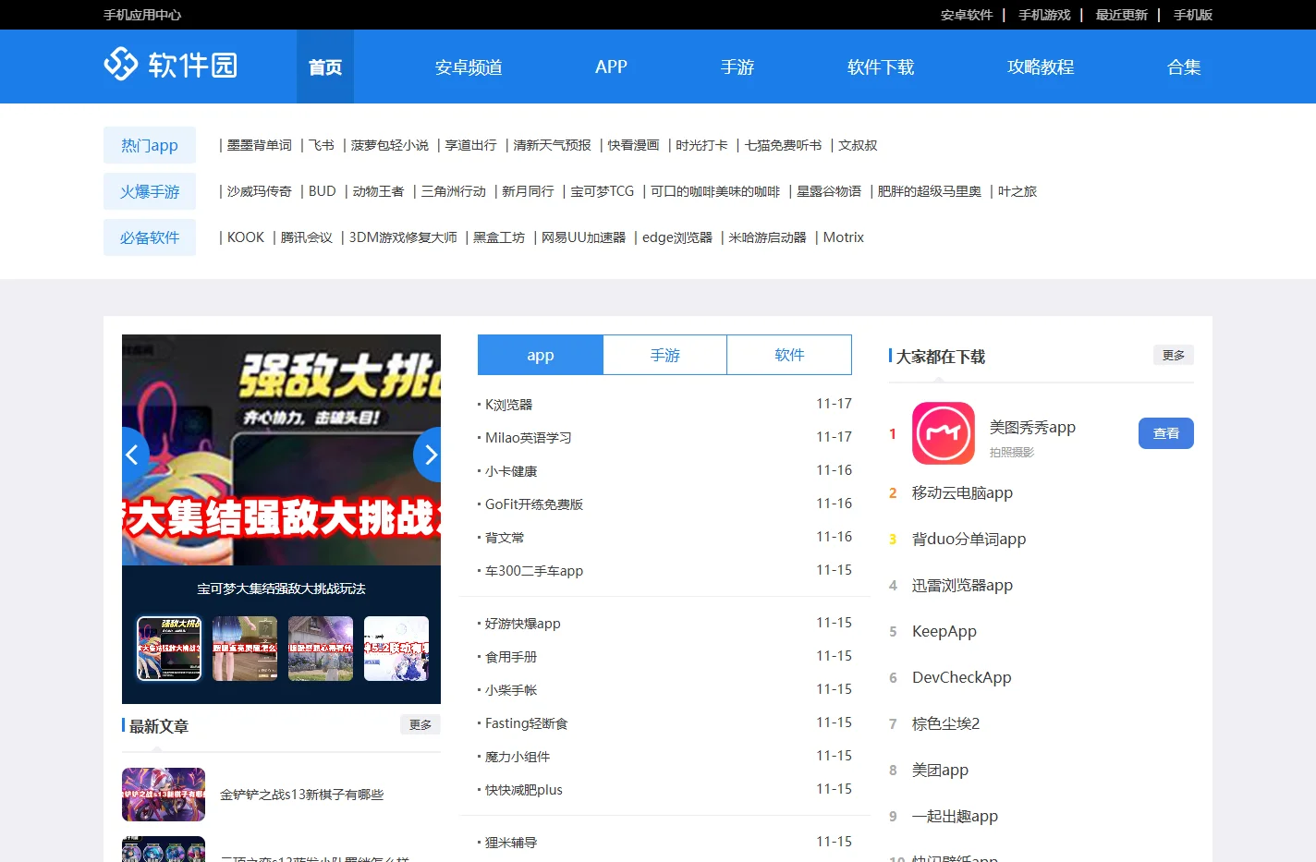This screenshot has height=862, width=1316.
Task: Open the 星露谷物语 link
Action: click(829, 191)
